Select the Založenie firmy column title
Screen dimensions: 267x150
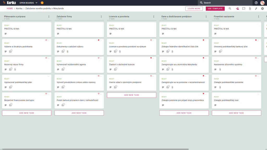[64, 16]
